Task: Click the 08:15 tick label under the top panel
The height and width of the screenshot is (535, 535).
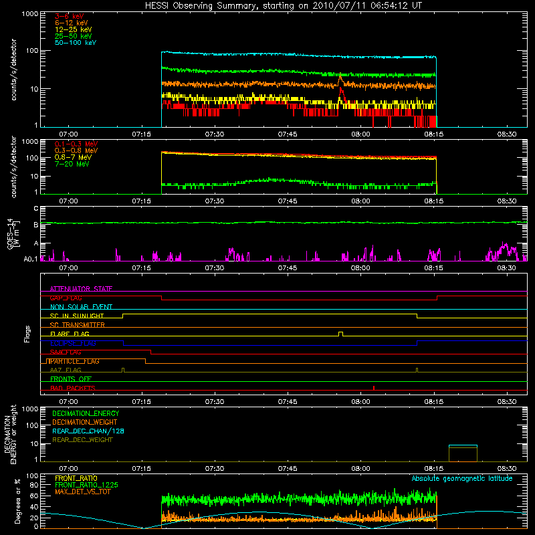Action: [433, 134]
